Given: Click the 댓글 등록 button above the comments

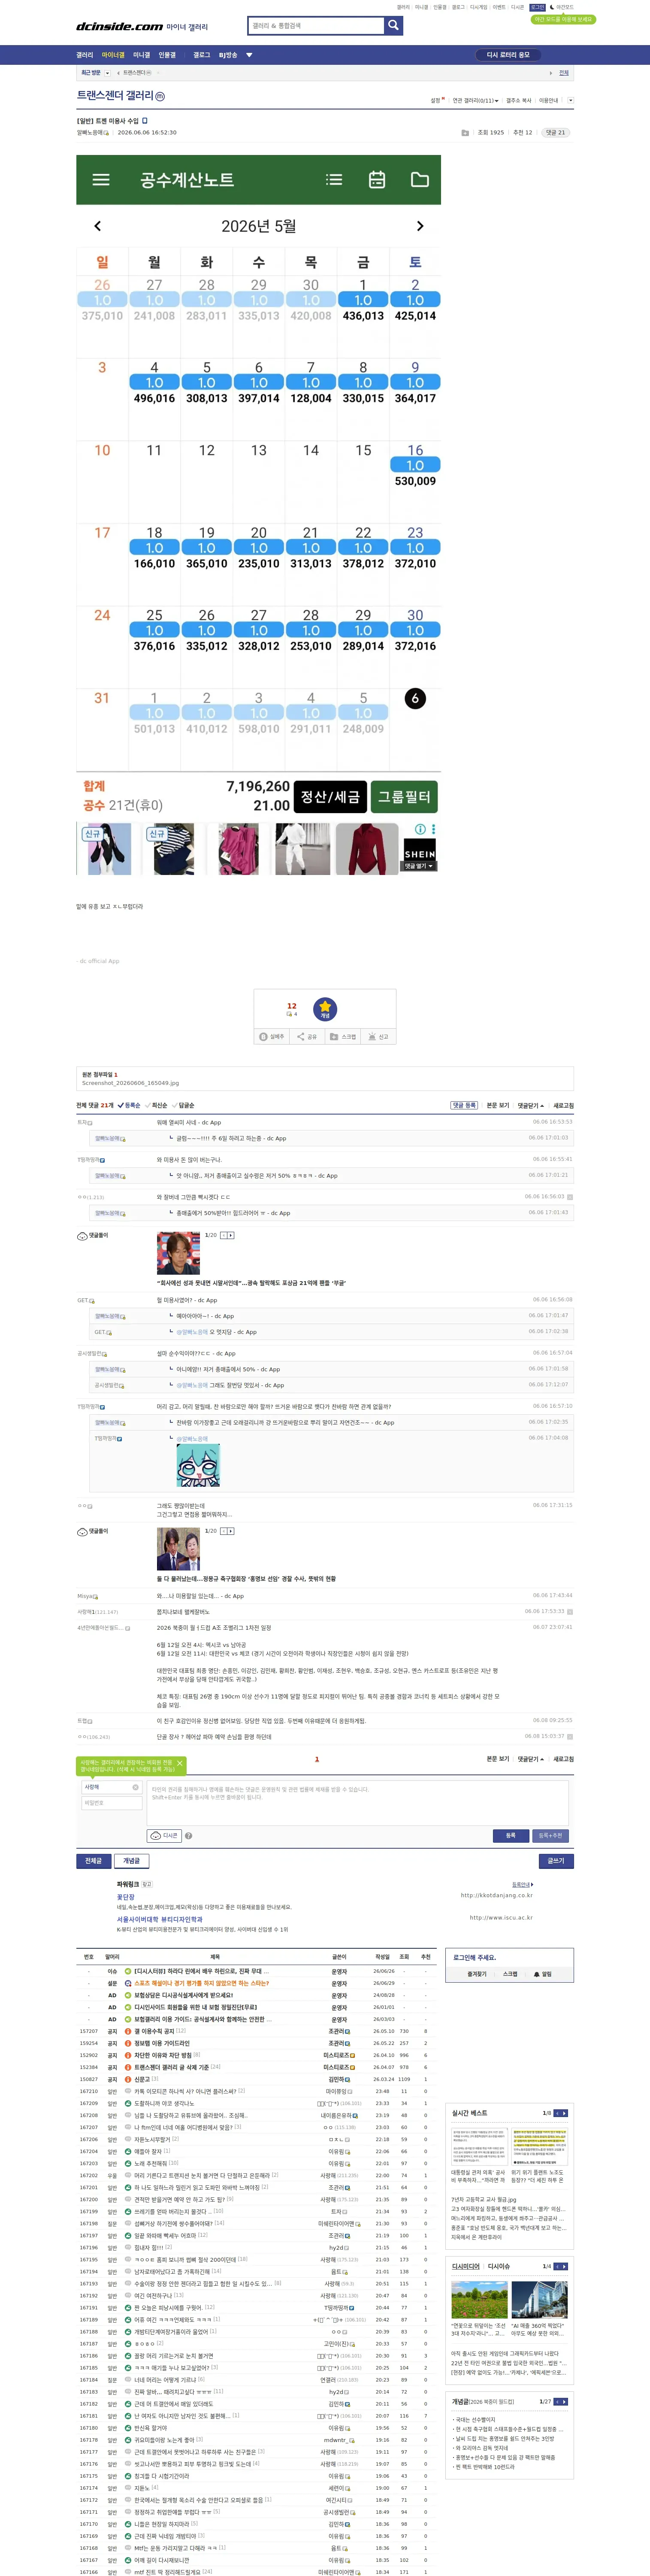Looking at the screenshot, I should pos(464,1106).
